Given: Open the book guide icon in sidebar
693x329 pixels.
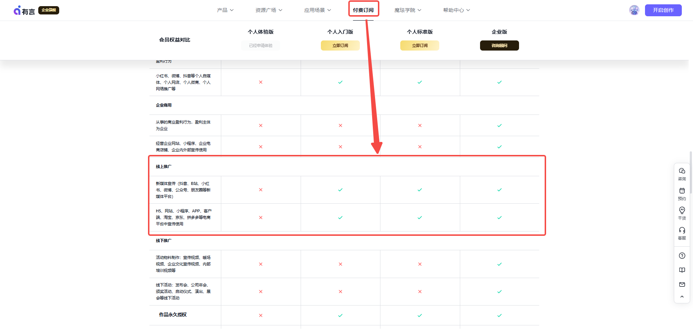Looking at the screenshot, I should click(x=682, y=270).
